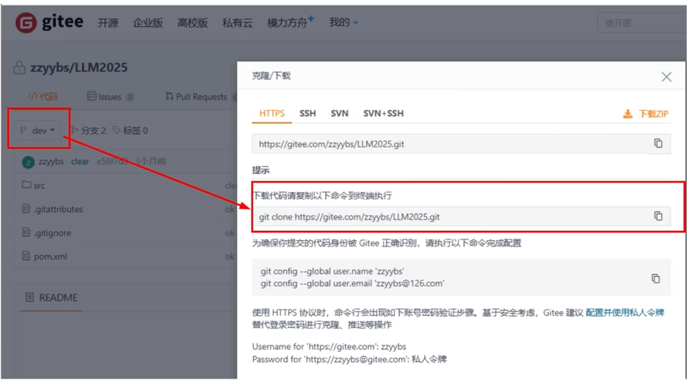The height and width of the screenshot is (380, 687).
Task: Click the 搜开源 search field
Action: pos(642,23)
